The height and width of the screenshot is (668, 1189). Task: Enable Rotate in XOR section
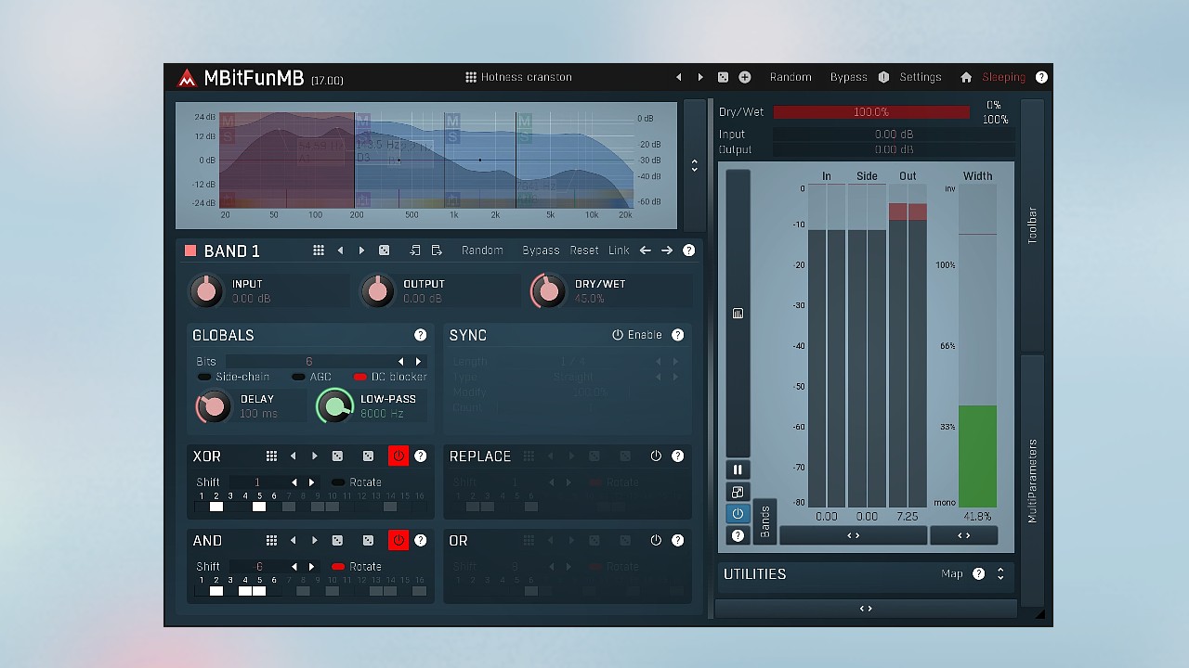(357, 482)
